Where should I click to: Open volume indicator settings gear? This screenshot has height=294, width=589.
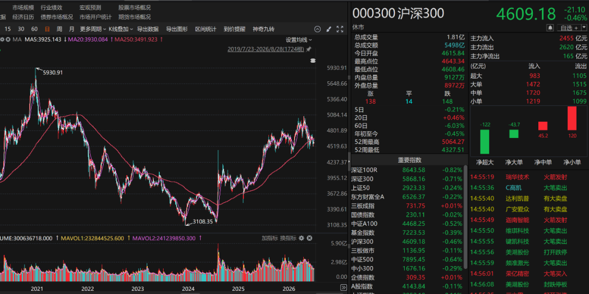tap(301, 238)
